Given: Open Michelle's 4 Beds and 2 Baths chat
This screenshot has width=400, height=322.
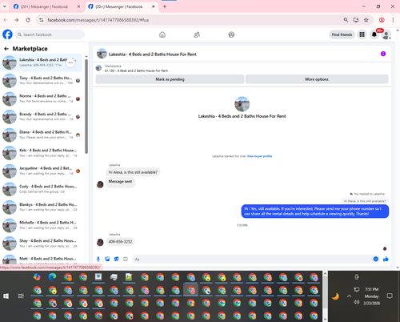Looking at the screenshot, I should 42,225.
